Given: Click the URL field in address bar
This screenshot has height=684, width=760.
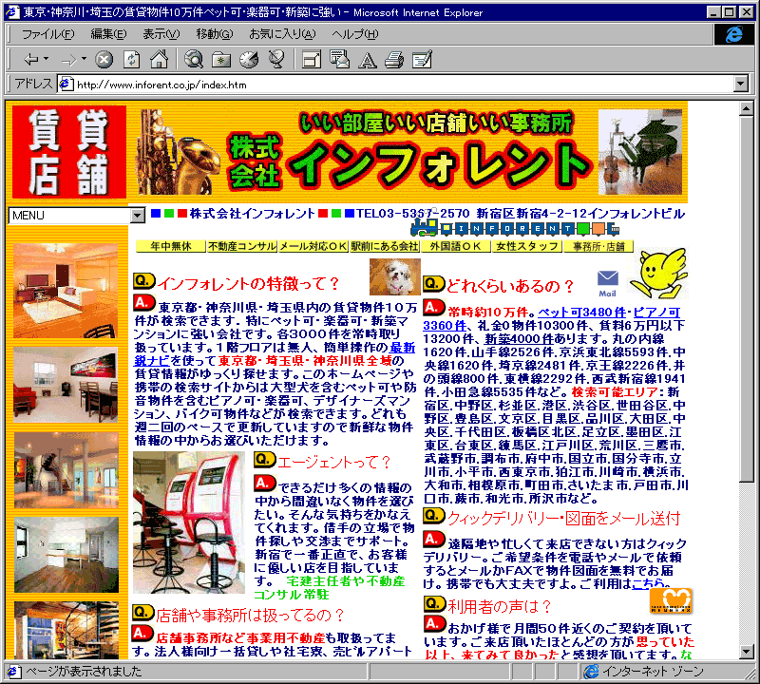Looking at the screenshot, I should 402,85.
